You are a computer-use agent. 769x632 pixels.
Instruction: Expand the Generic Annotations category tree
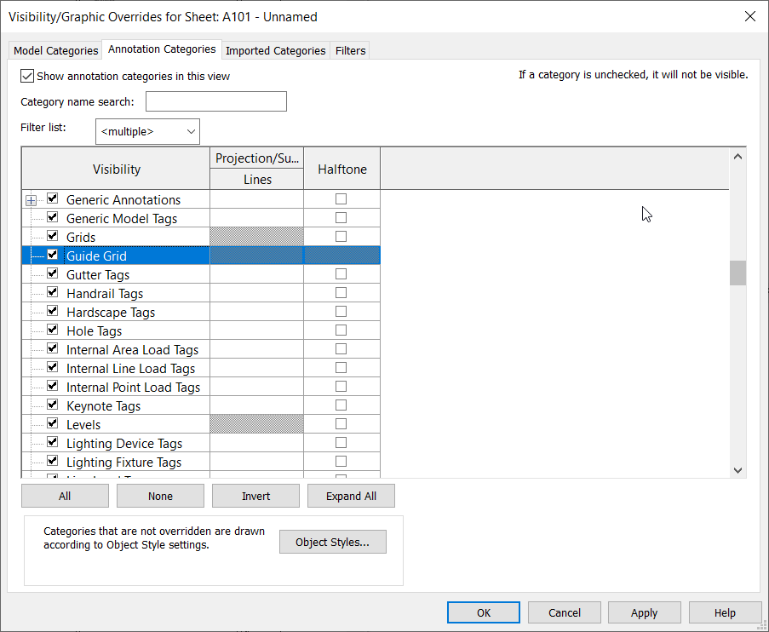(x=31, y=199)
